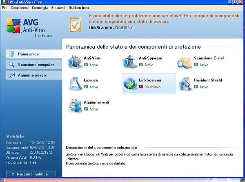245x182 pixels.
Task: Click the Versione AVG 8.0.176 value
Action: click(x=36, y=157)
